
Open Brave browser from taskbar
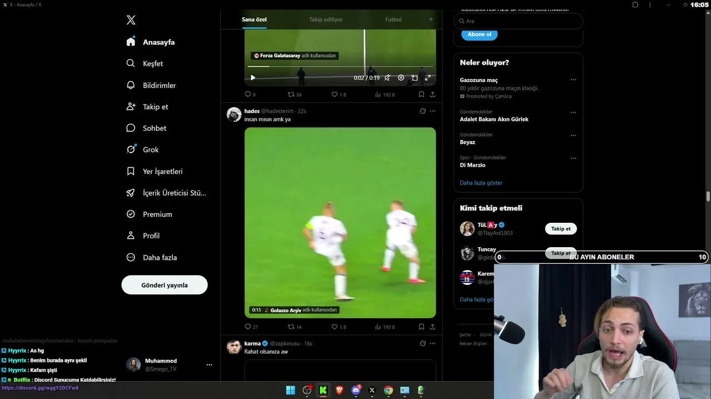(339, 390)
